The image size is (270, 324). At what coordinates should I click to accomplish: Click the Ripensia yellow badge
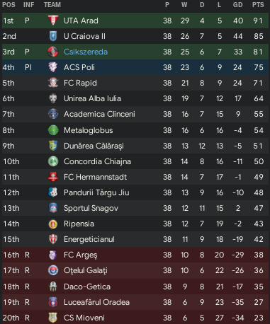pyautogui.click(x=53, y=224)
